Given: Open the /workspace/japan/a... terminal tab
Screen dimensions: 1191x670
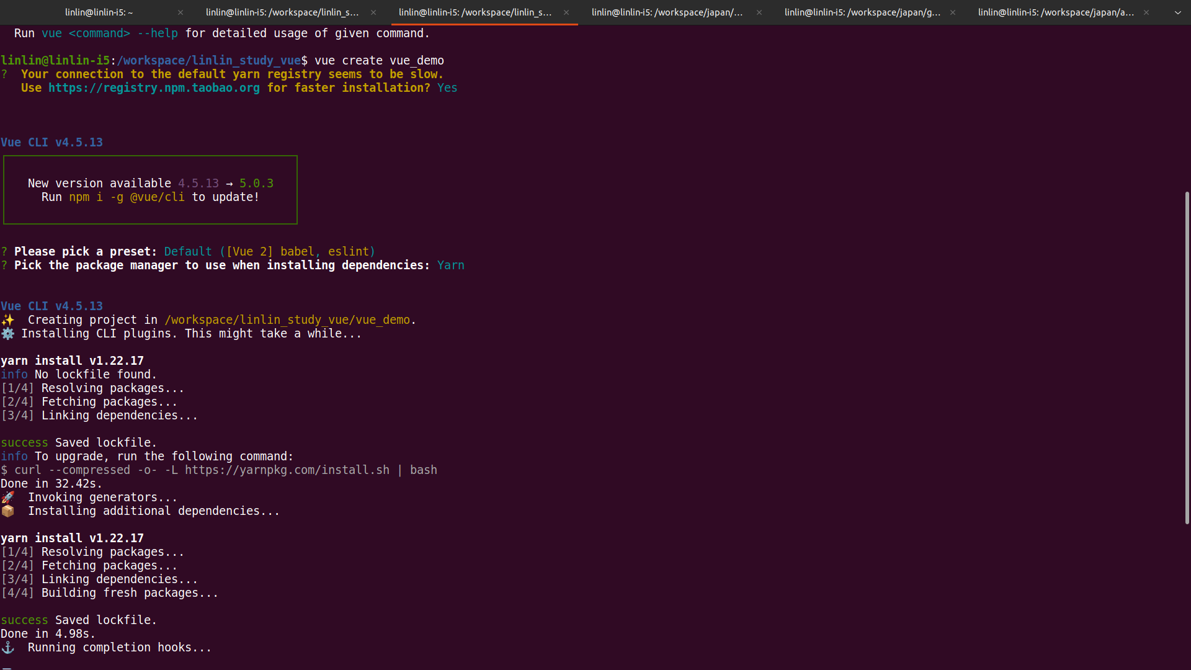Looking at the screenshot, I should 1055,12.
